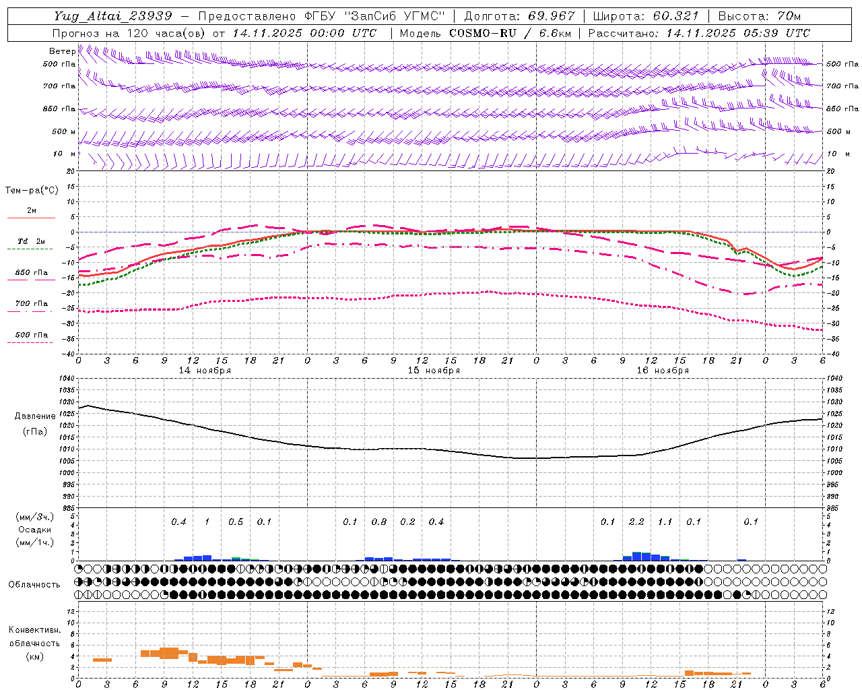Image resolution: width=862 pixels, height=690 pixels.
Task: Click the tallest blue precipitation bar under 2.2
Action: 637,557
